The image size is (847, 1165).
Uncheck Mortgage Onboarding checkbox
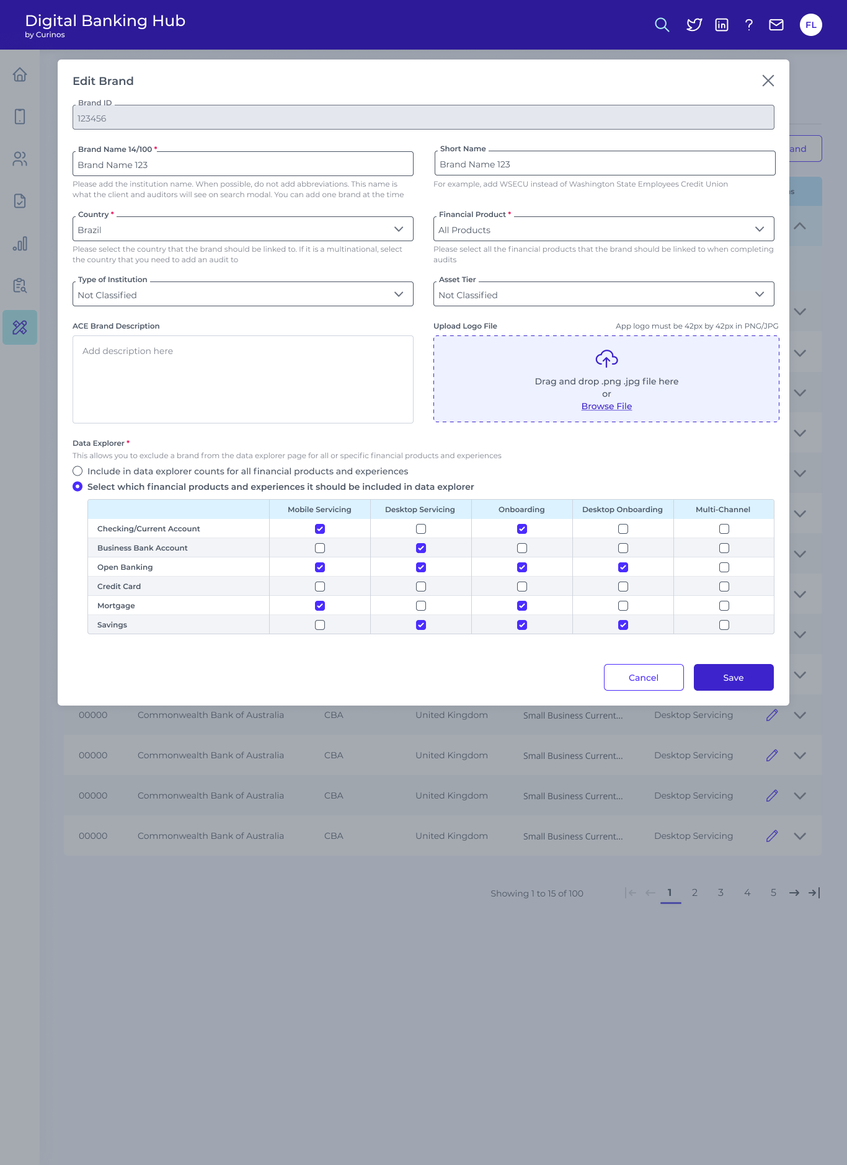(x=522, y=606)
